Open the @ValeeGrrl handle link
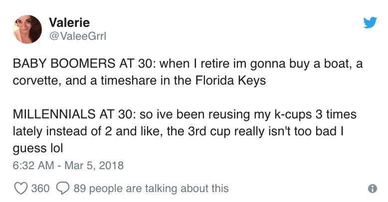The height and width of the screenshot is (202, 388). point(78,36)
